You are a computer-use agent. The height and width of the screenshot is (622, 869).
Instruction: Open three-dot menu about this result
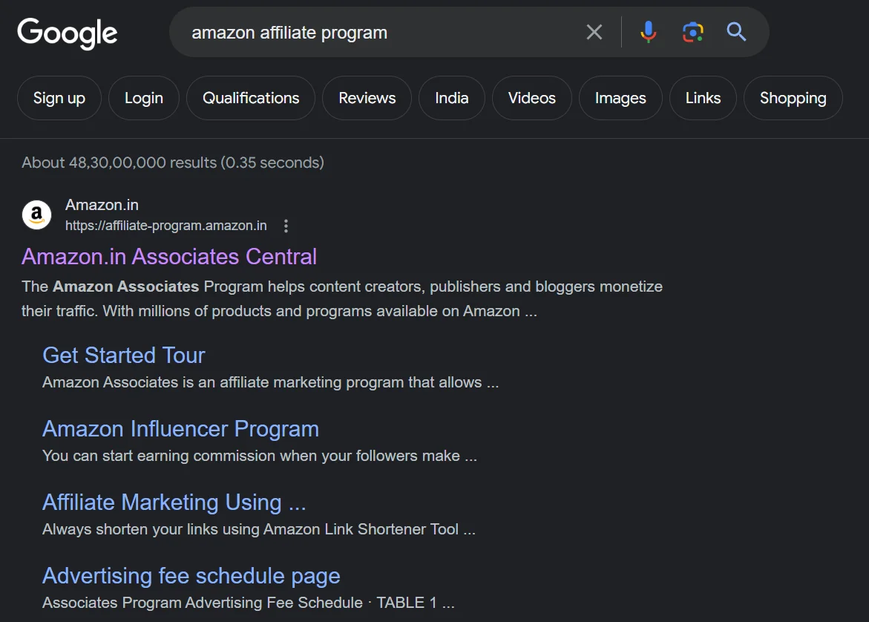click(286, 226)
